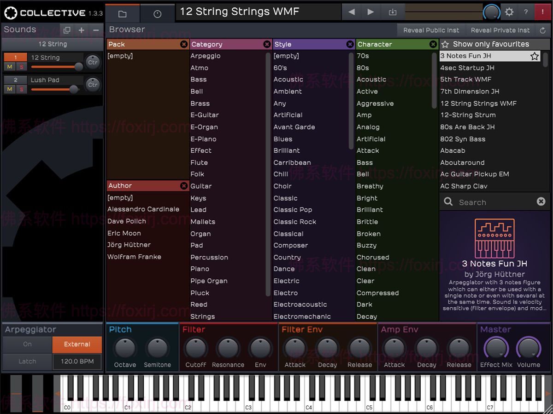Click the help question mark icon

click(x=525, y=12)
